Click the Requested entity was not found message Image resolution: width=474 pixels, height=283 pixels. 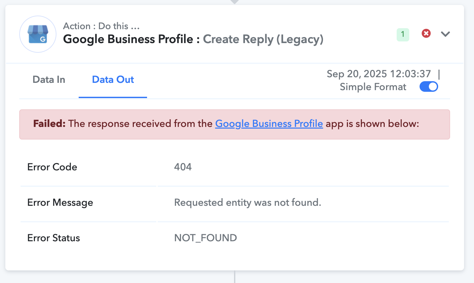(248, 202)
